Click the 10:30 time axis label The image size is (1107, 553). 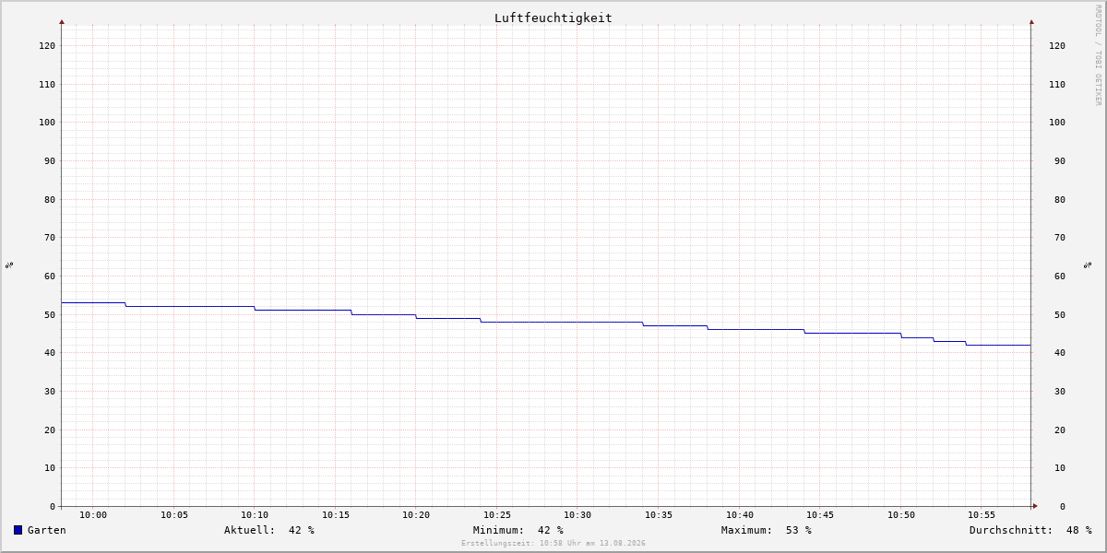point(577,515)
